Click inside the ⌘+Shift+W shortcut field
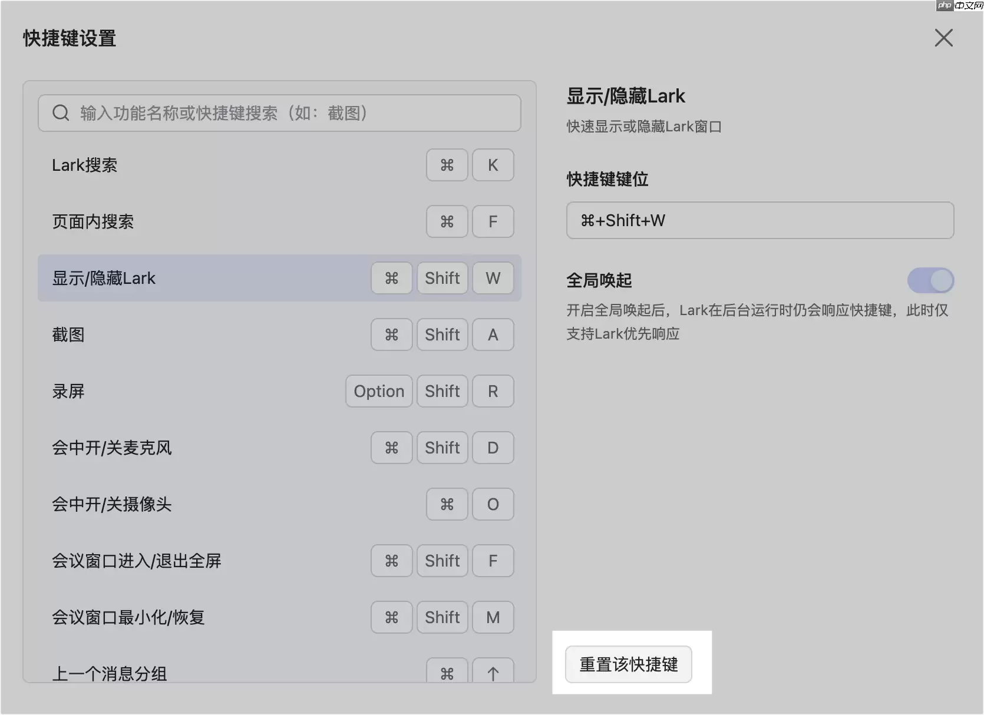The image size is (984, 715). click(760, 220)
